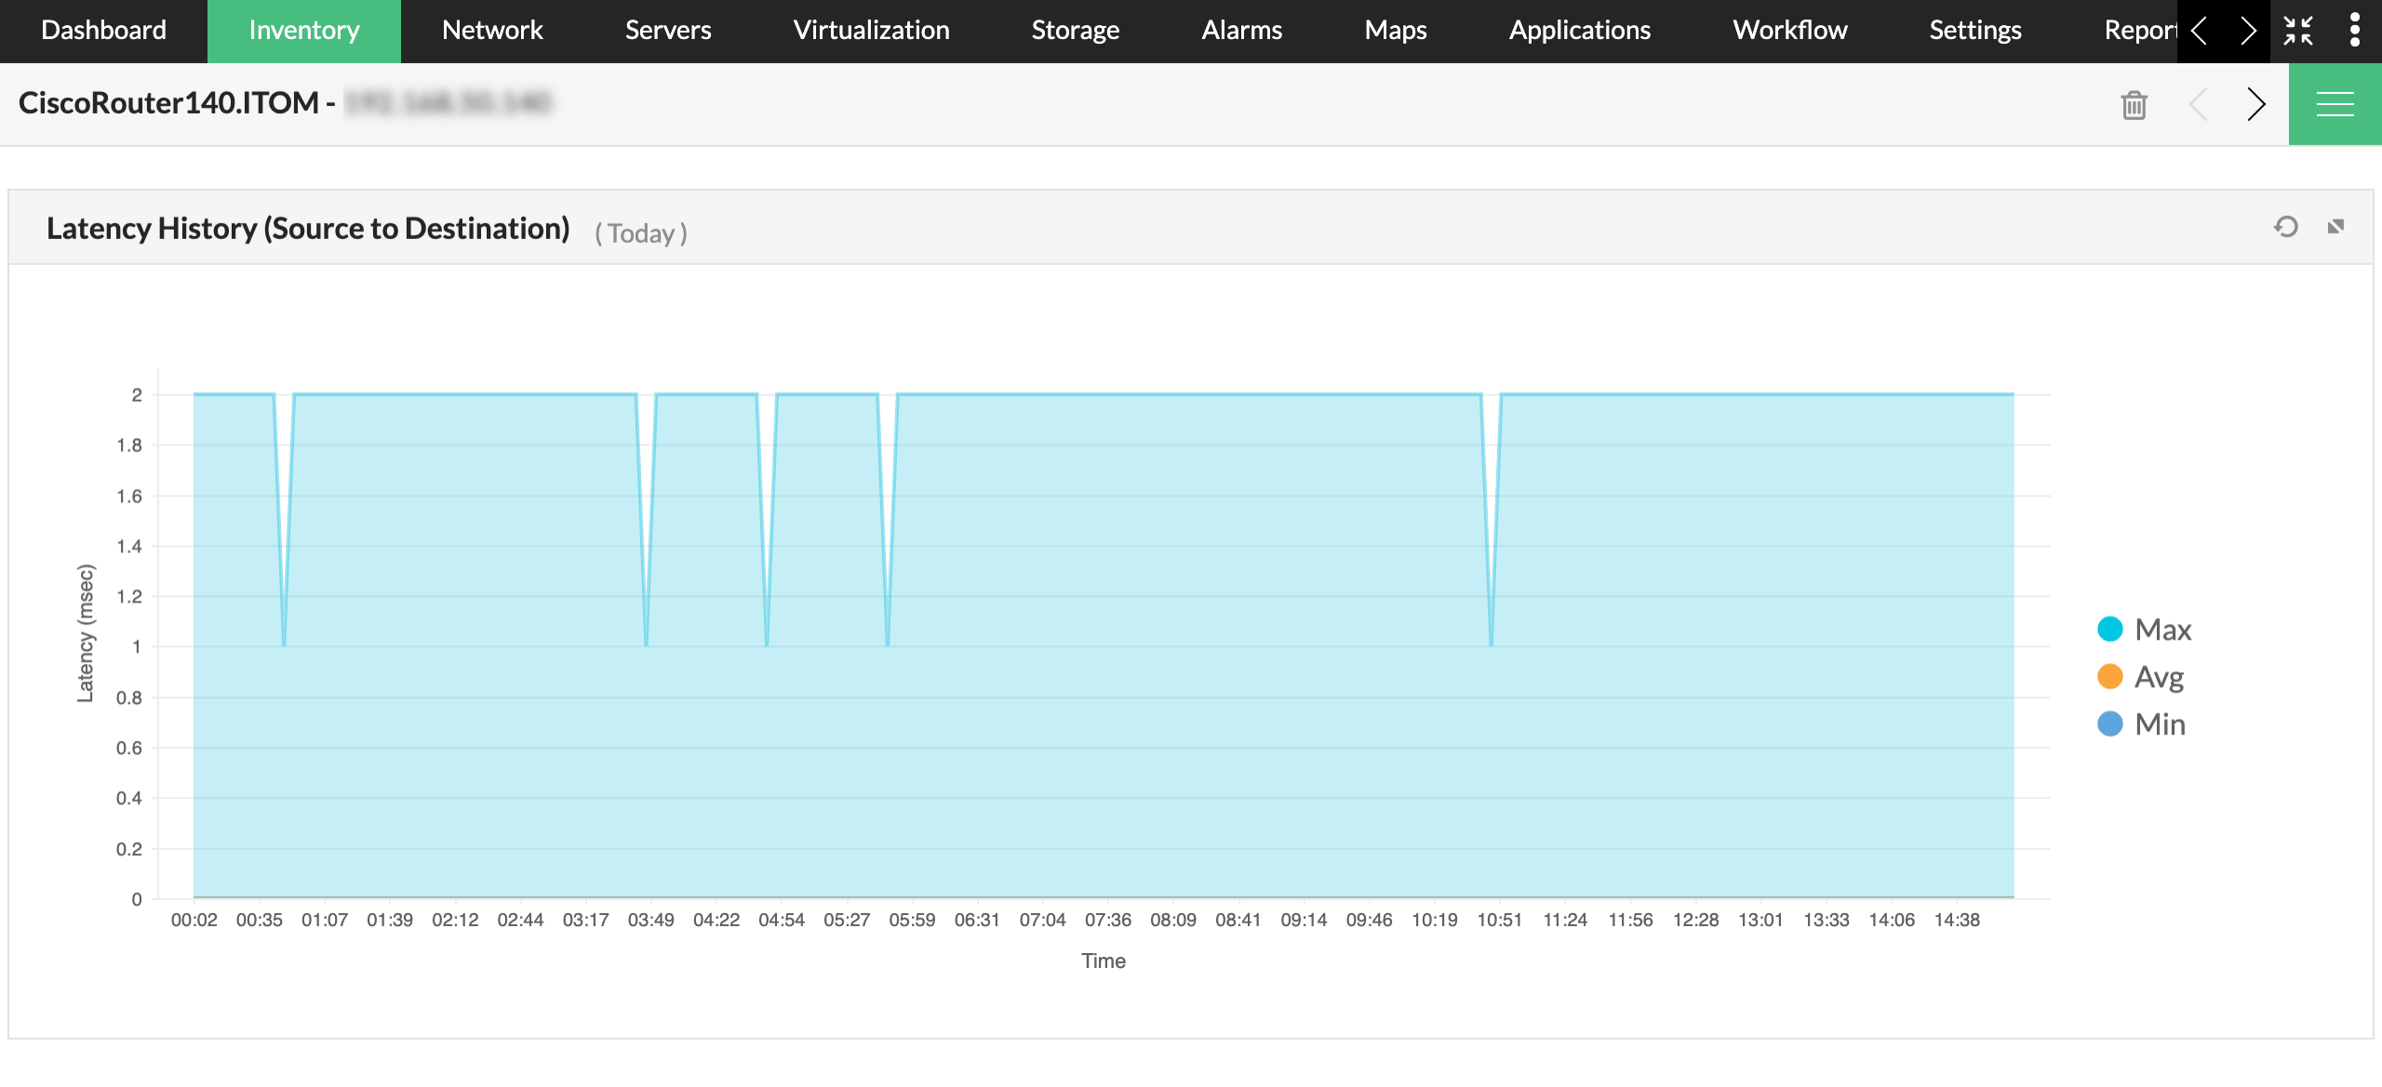Click the Max legend color dot

[2109, 630]
